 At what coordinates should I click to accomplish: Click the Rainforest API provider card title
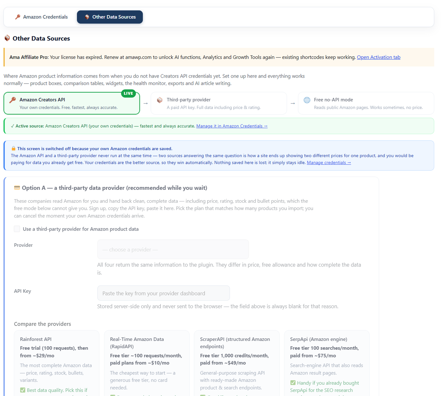coord(36,339)
